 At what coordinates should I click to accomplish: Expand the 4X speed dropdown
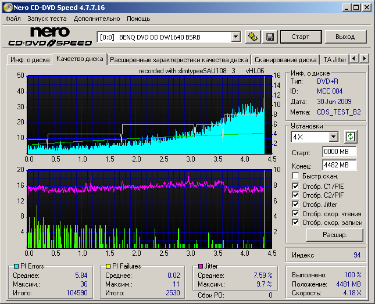coord(333,137)
